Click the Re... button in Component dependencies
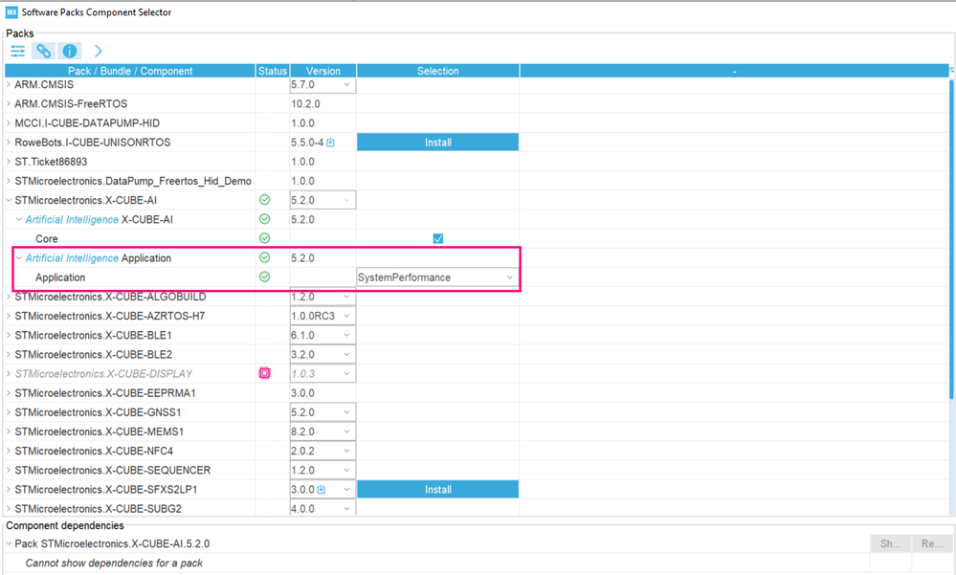Image resolution: width=956 pixels, height=575 pixels. (x=932, y=543)
